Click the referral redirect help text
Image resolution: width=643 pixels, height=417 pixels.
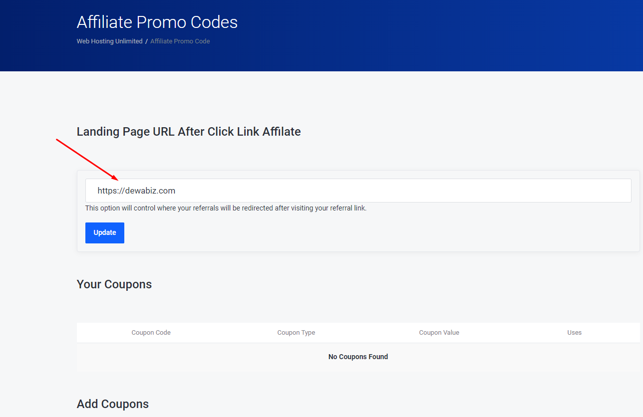pyautogui.click(x=226, y=208)
